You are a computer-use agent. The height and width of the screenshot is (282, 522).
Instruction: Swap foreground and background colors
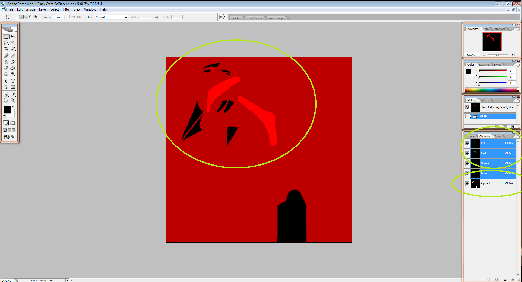13,107
